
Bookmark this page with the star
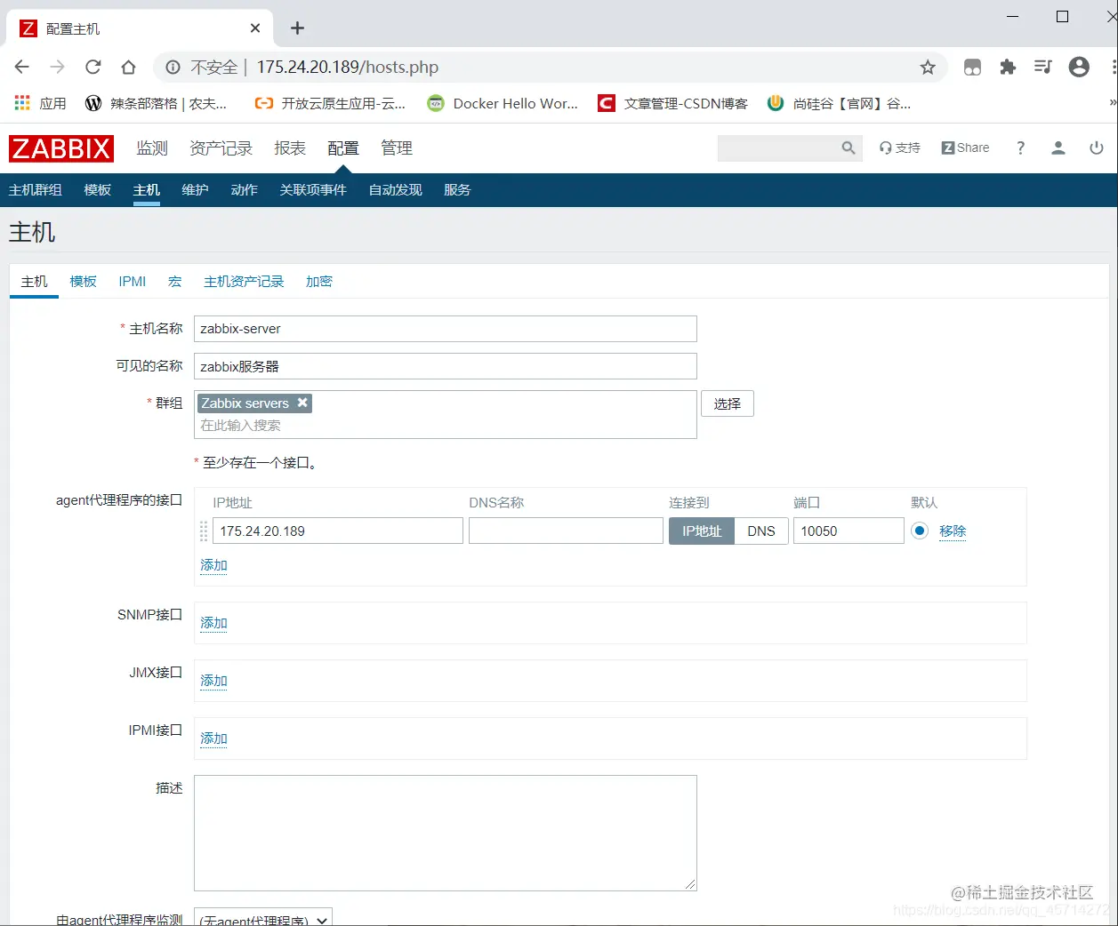928,67
